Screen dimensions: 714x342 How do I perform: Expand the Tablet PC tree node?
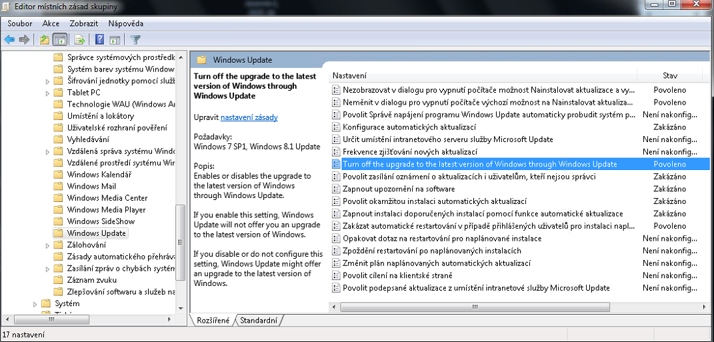coord(48,93)
